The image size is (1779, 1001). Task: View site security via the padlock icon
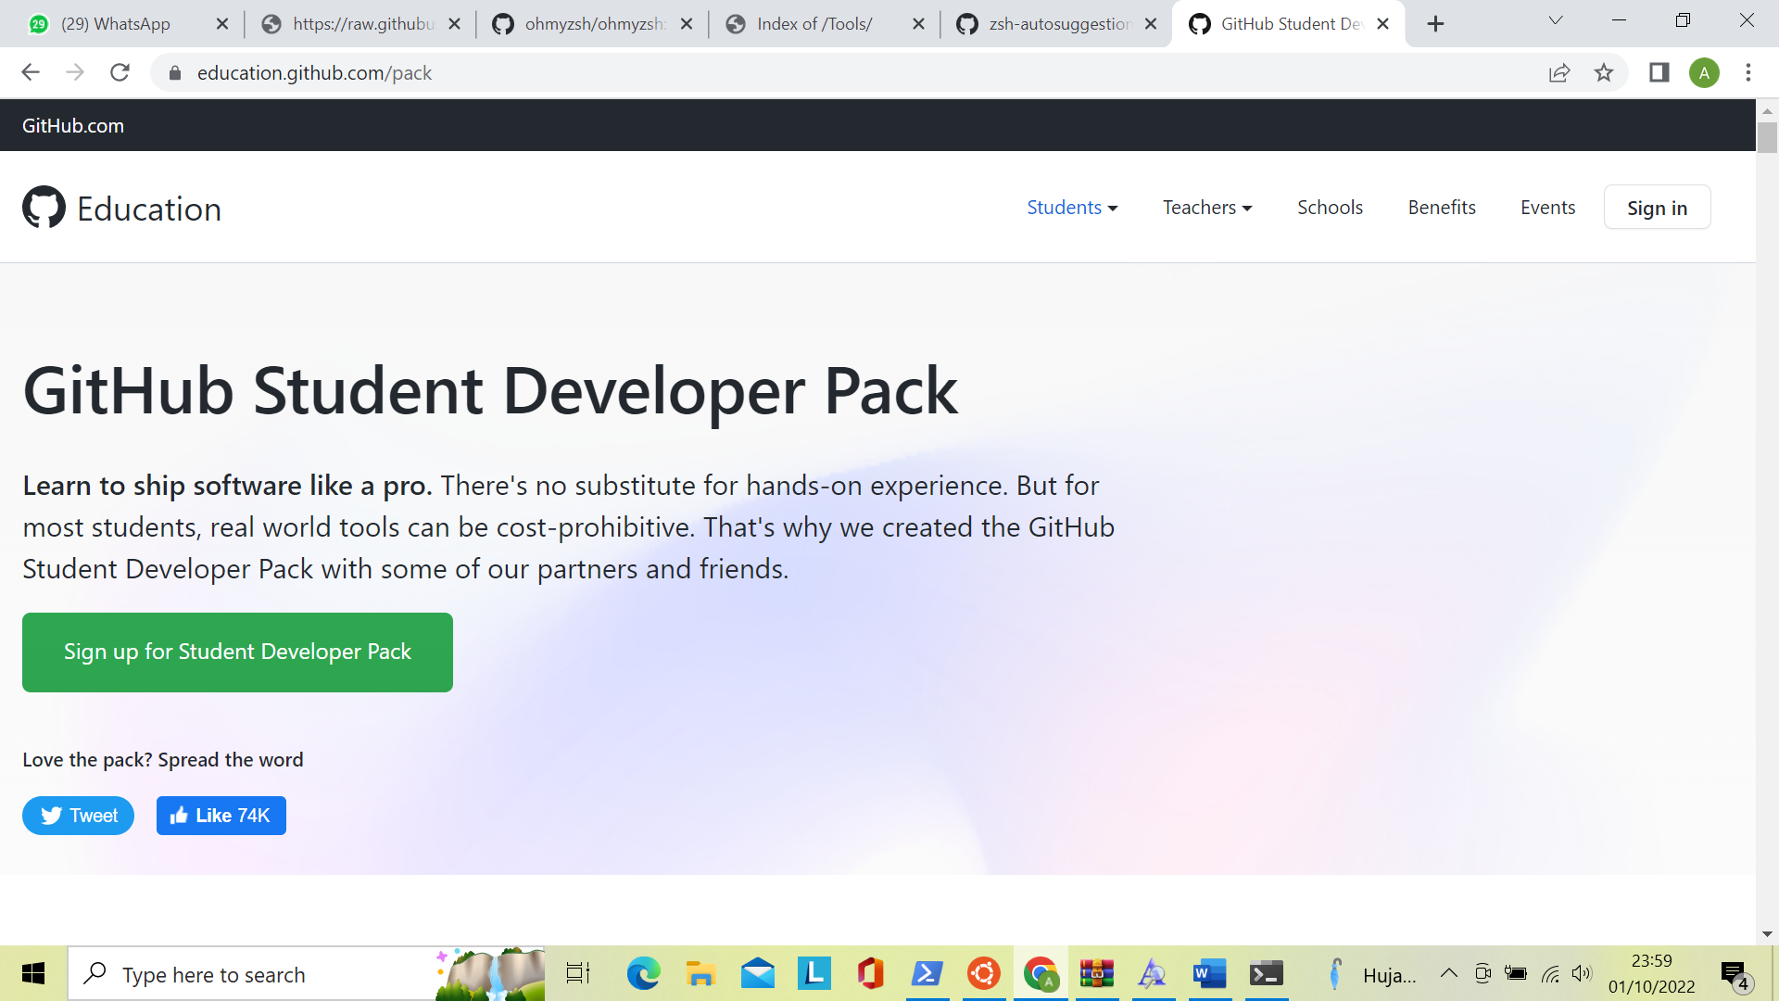pyautogui.click(x=174, y=72)
